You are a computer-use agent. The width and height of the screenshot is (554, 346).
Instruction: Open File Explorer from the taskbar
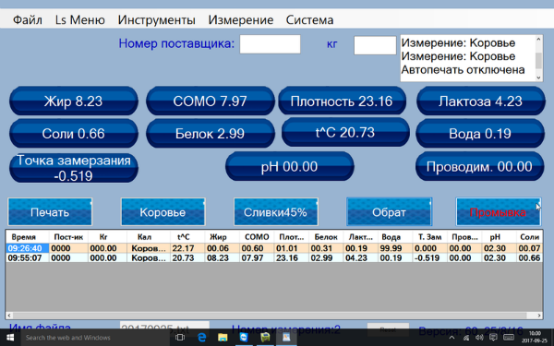[x=223, y=338]
